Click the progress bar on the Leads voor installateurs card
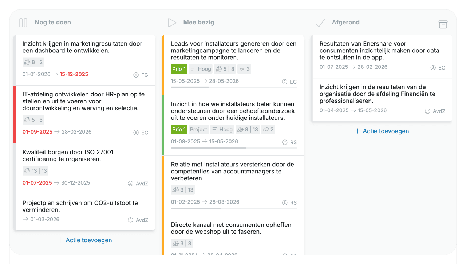The height and width of the screenshot is (264, 466). click(234, 87)
